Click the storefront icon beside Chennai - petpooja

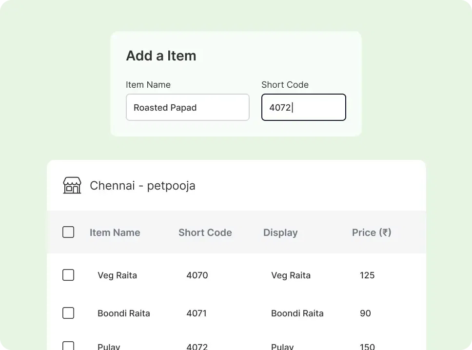[72, 185]
